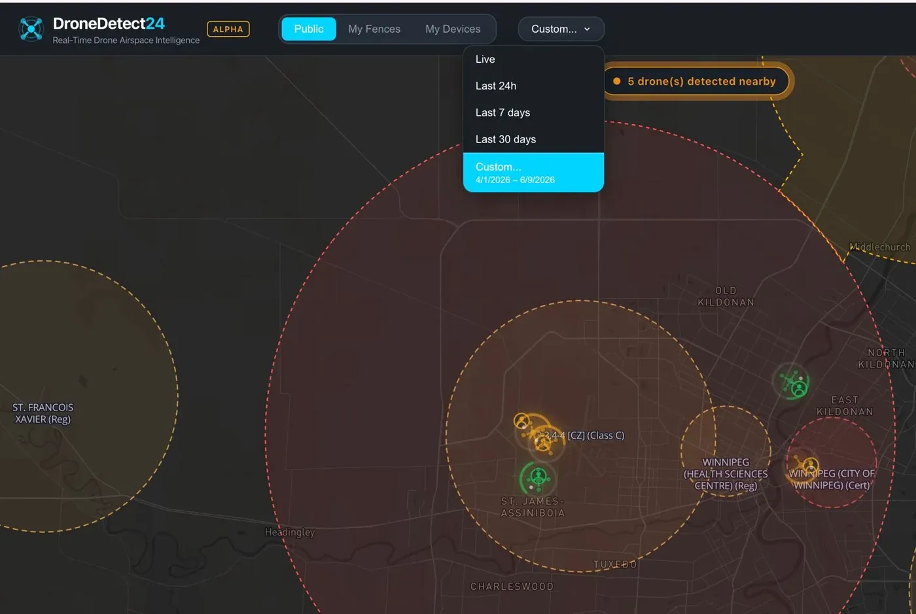The image size is (916, 614).
Task: Open the My Devices tab
Action: (453, 29)
